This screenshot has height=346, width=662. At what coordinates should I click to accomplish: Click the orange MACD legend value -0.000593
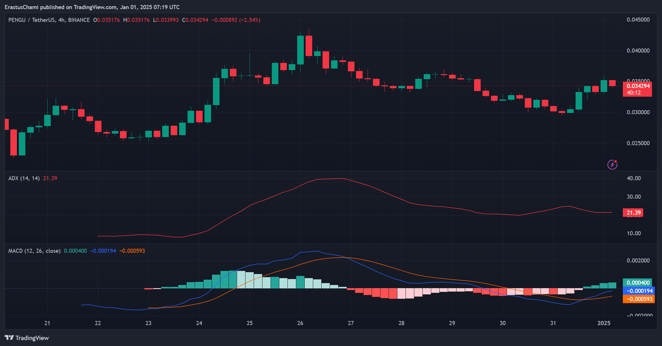[132, 251]
